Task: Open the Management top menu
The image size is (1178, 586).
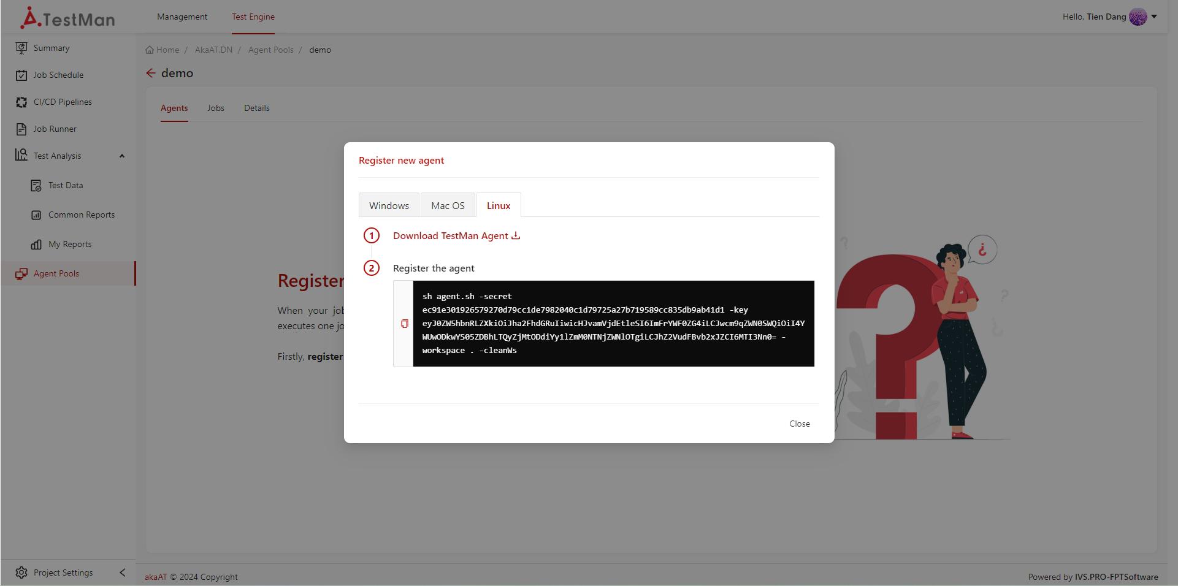Action: click(x=182, y=17)
